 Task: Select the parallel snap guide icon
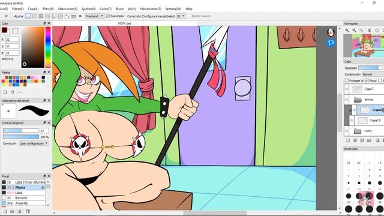tap(35, 16)
